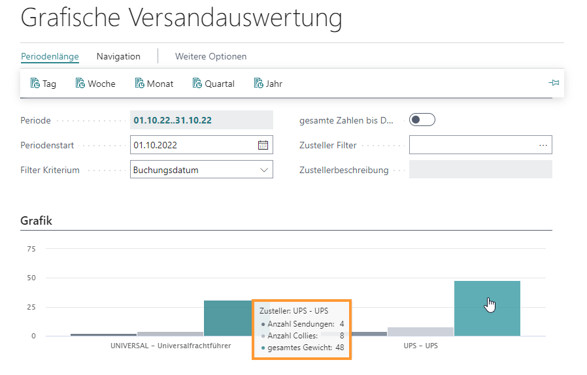This screenshot has width=587, height=375.
Task: Click the UNIVERSAL – Universalfrachtführer axis label
Action: [171, 346]
